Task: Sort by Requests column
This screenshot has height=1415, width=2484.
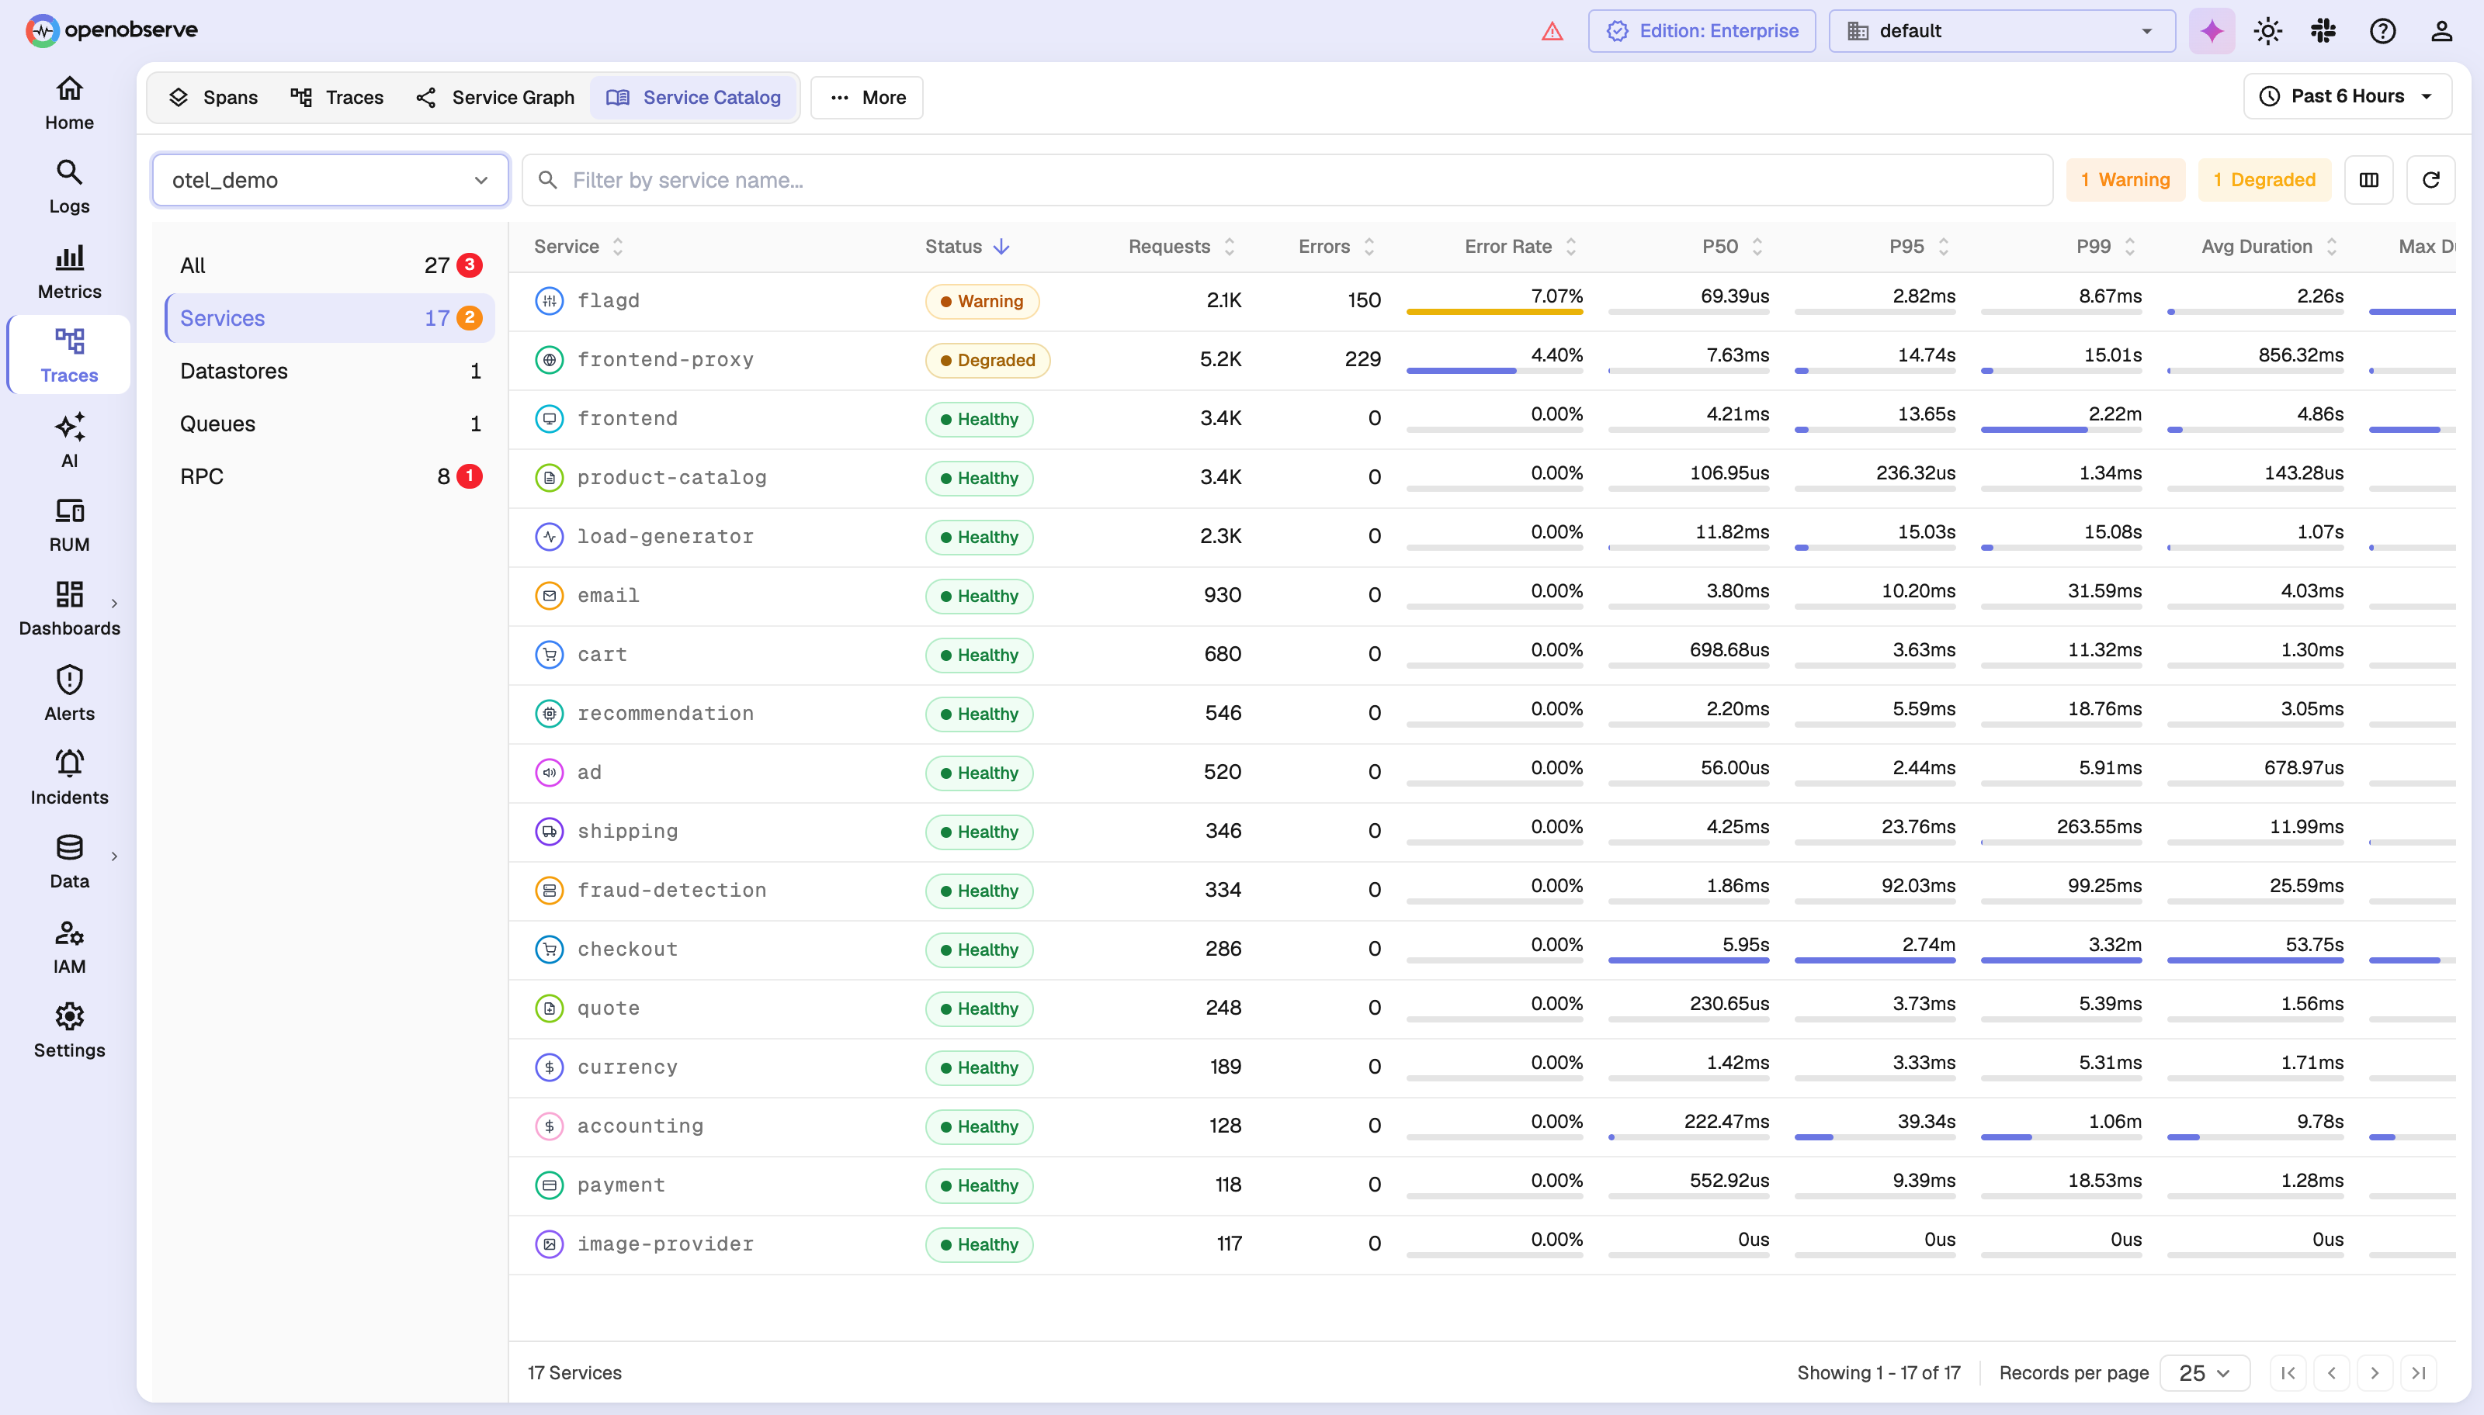Action: point(1181,246)
